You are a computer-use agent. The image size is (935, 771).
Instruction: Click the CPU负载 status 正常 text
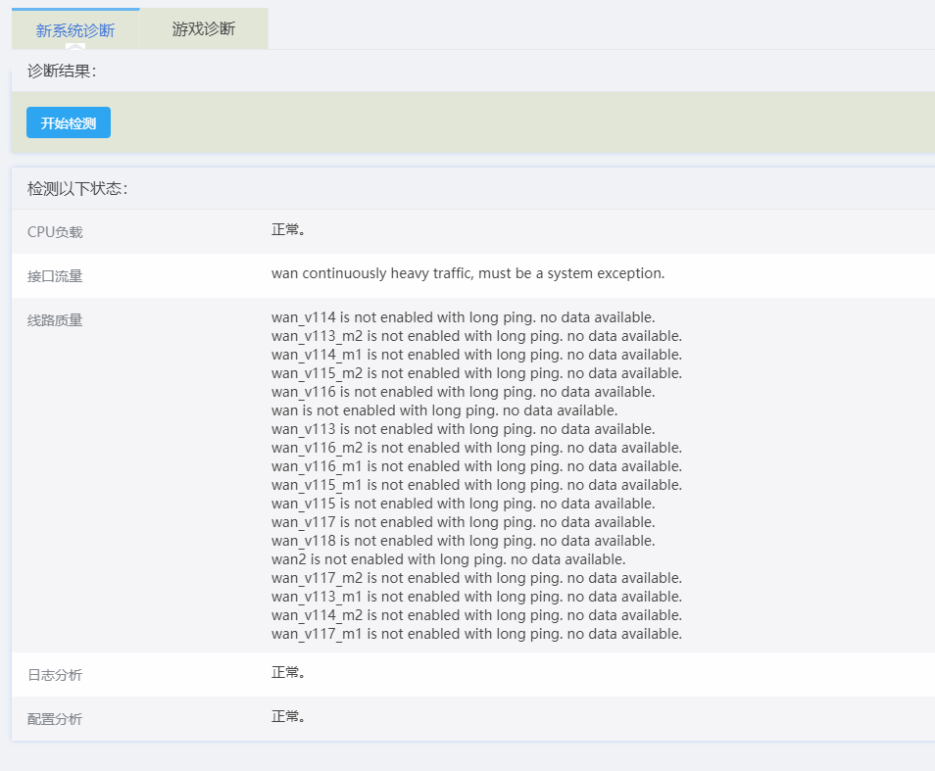[288, 229]
